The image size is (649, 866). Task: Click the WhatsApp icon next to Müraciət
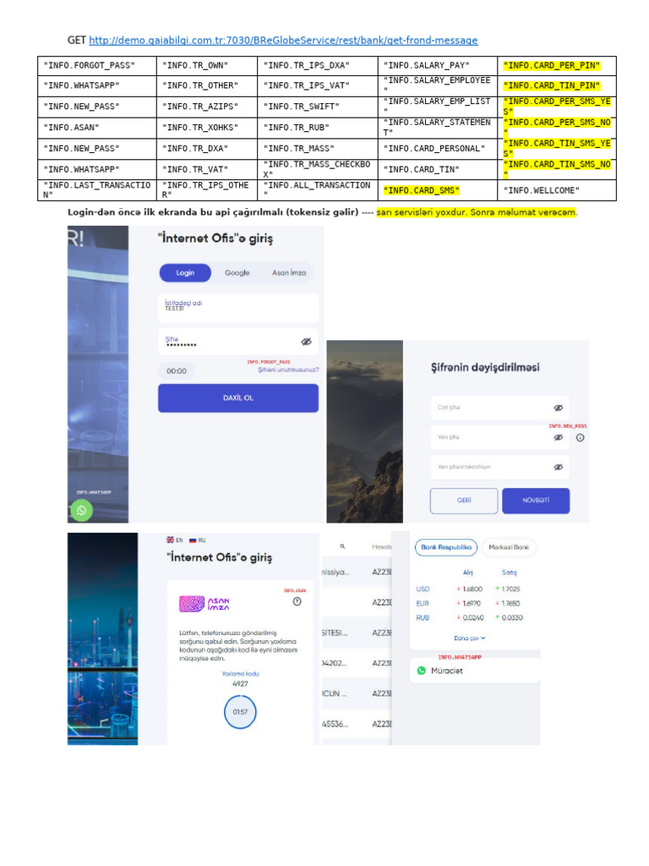pos(422,671)
